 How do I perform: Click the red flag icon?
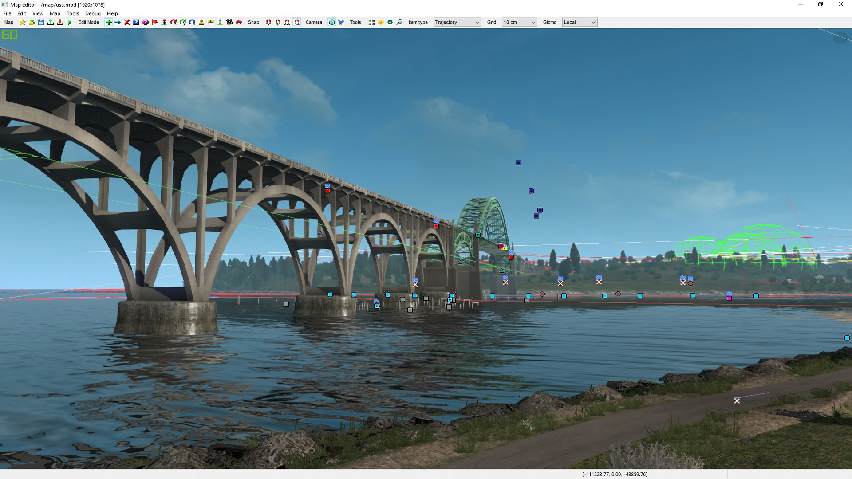[x=155, y=22]
